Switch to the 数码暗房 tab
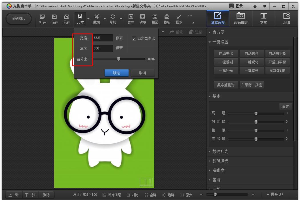 (241, 19)
